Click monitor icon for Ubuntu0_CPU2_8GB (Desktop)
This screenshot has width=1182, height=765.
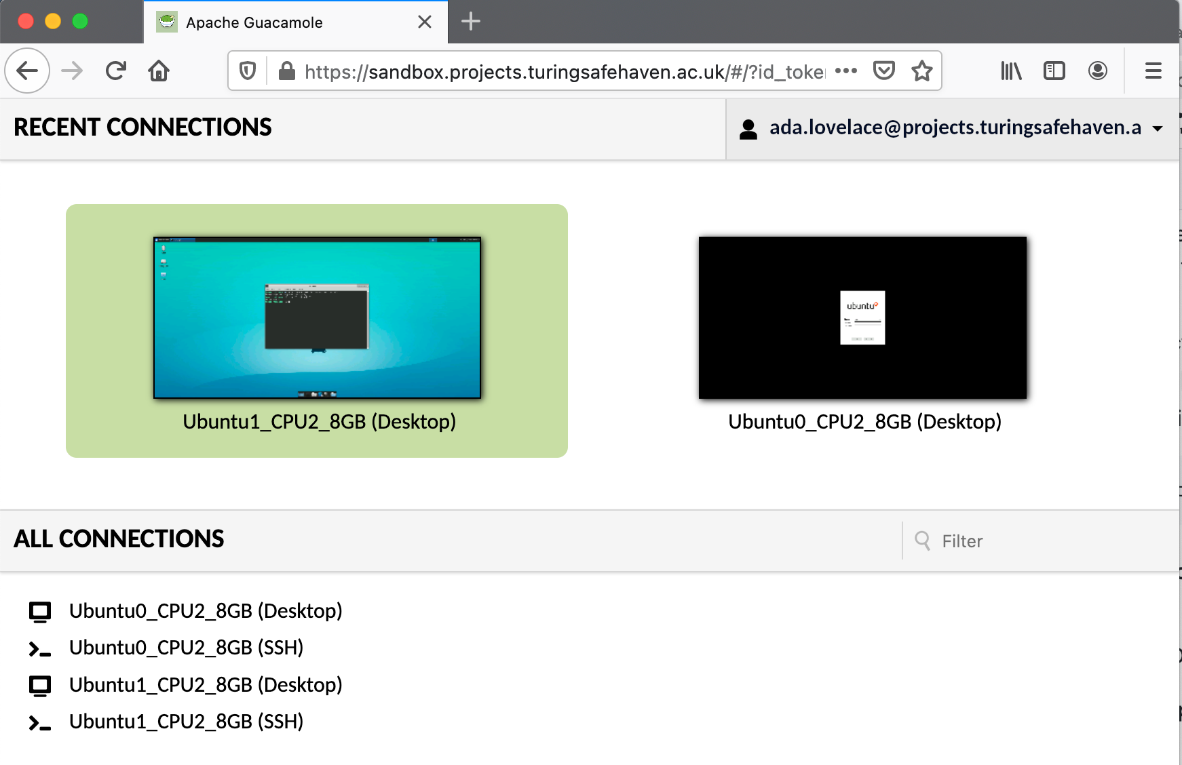click(x=40, y=612)
